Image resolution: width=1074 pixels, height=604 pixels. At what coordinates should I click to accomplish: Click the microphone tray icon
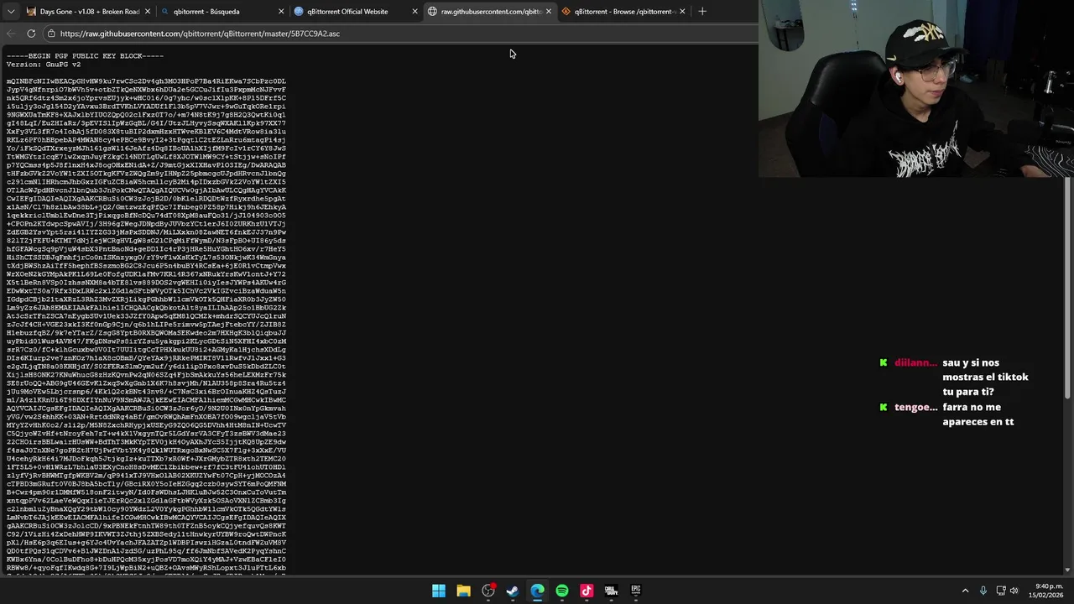[x=983, y=591]
